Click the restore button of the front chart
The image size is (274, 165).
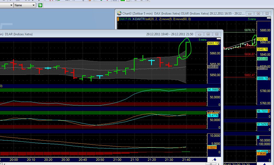click(x=208, y=34)
